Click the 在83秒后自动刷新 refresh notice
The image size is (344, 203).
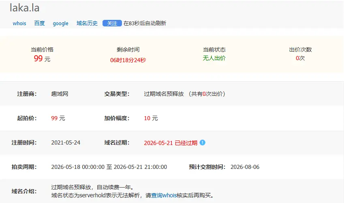click(x=145, y=23)
